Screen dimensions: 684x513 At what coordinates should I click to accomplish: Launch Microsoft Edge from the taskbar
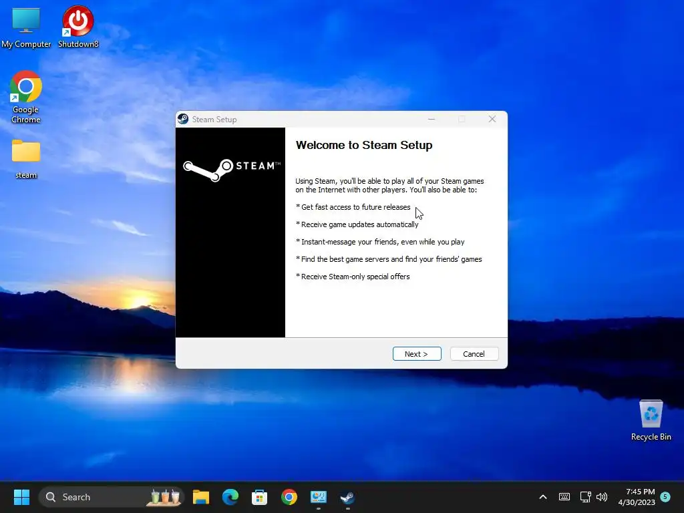(230, 497)
